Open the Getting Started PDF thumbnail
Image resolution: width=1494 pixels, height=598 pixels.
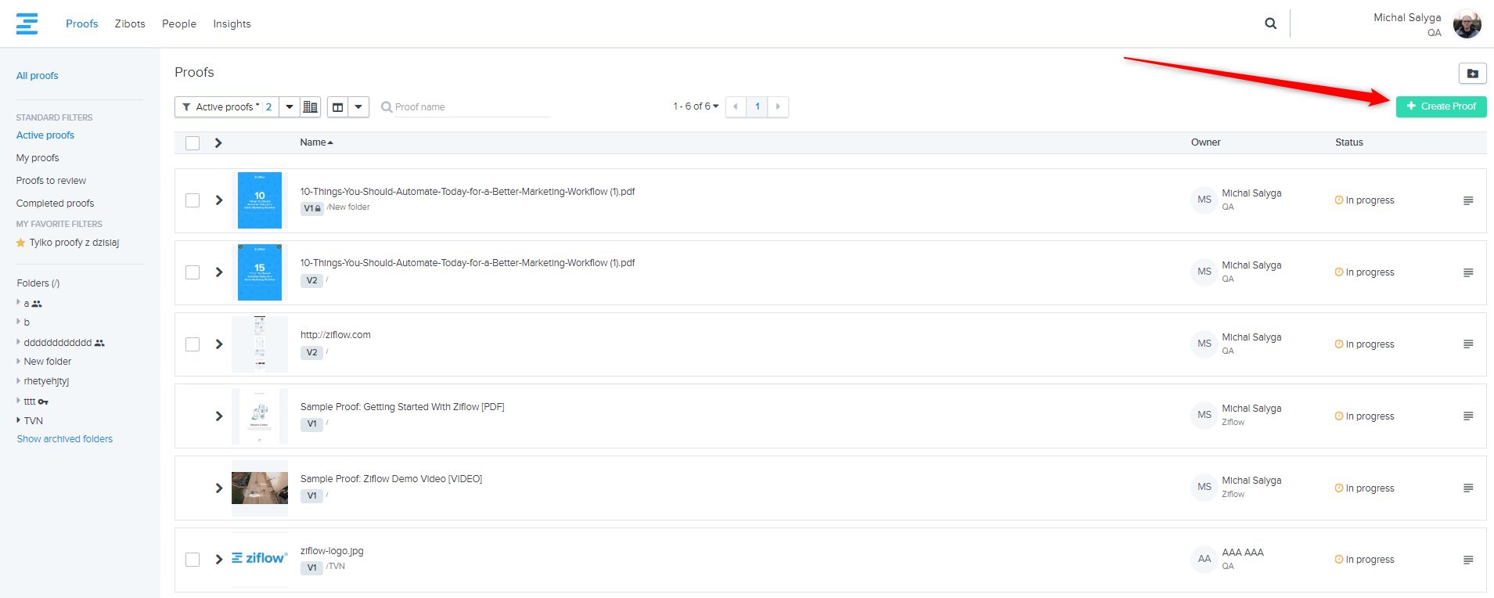click(260, 416)
